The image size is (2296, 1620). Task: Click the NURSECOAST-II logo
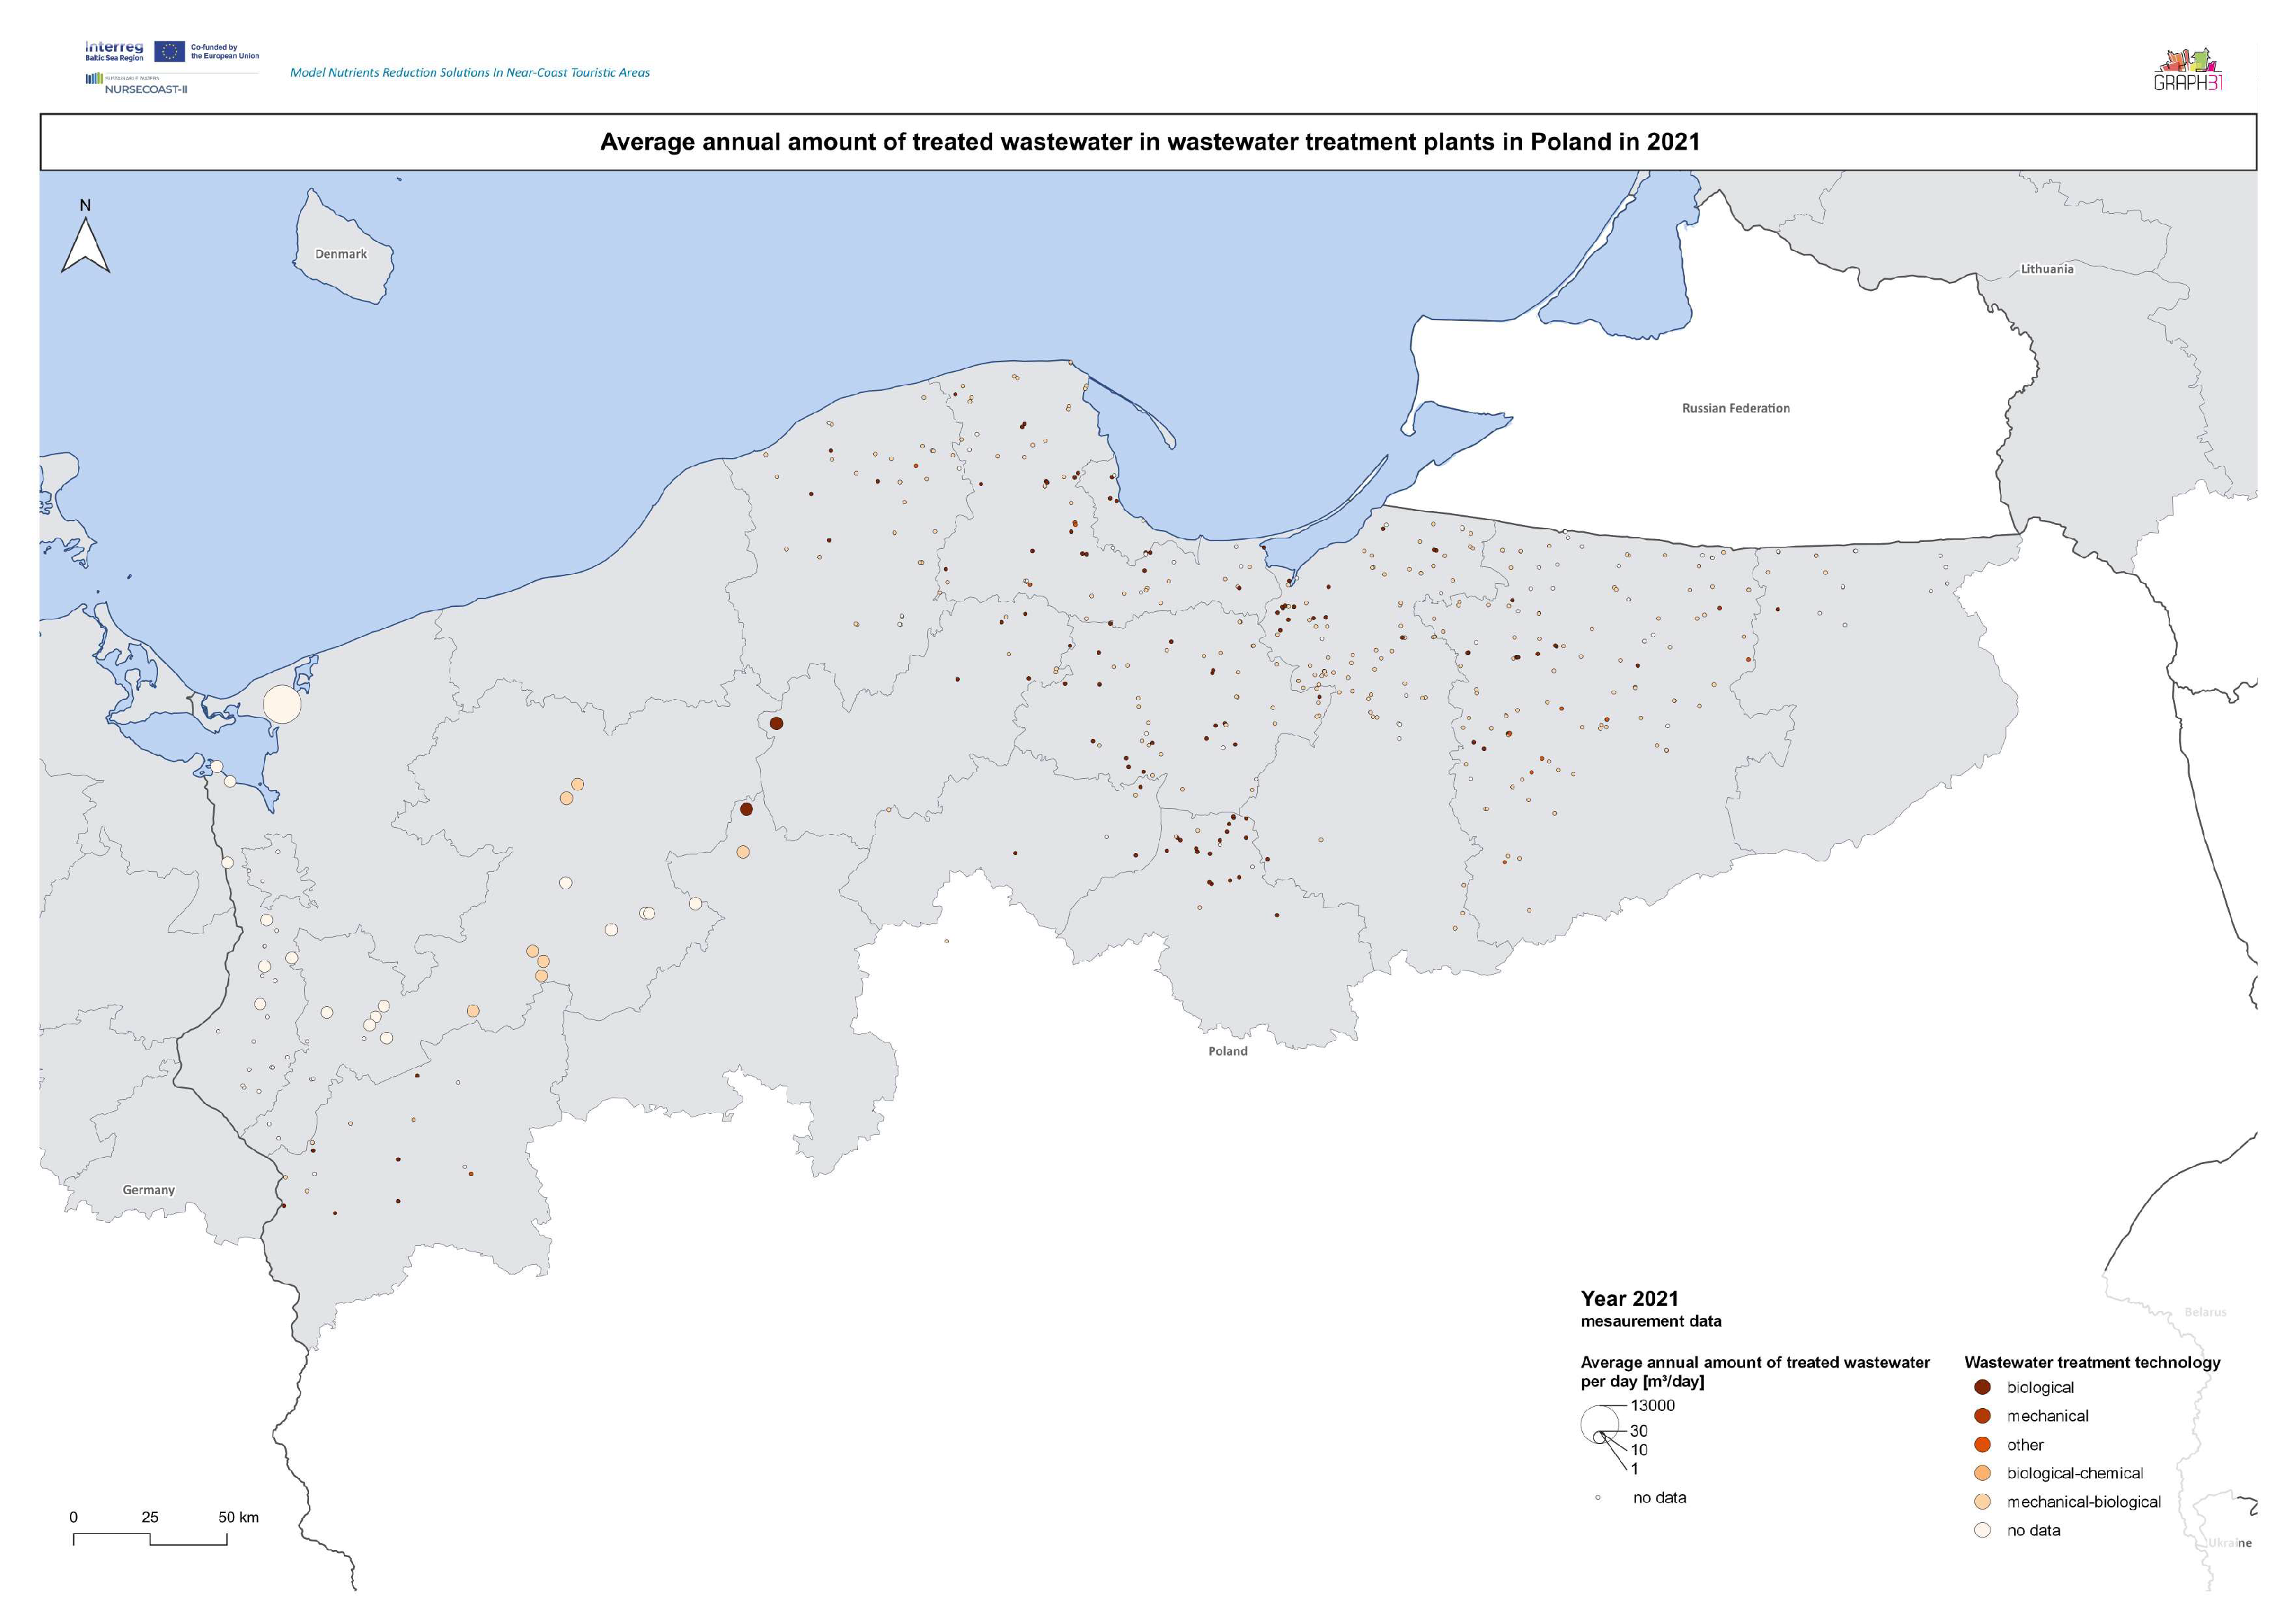(138, 85)
